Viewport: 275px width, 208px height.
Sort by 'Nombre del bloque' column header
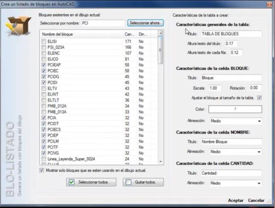pos(82,34)
